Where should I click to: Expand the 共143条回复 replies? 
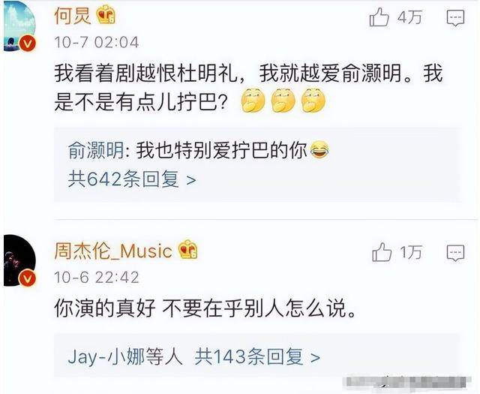click(257, 356)
